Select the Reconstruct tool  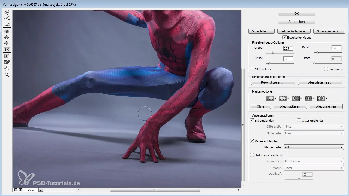[7, 18]
